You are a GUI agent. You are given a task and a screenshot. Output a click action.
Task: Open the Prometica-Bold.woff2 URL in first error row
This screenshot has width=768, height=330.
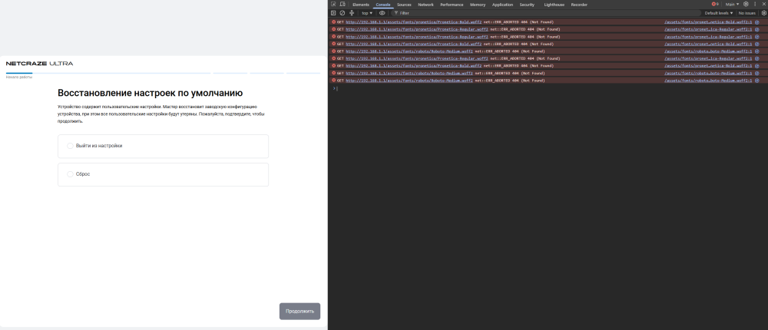413,22
